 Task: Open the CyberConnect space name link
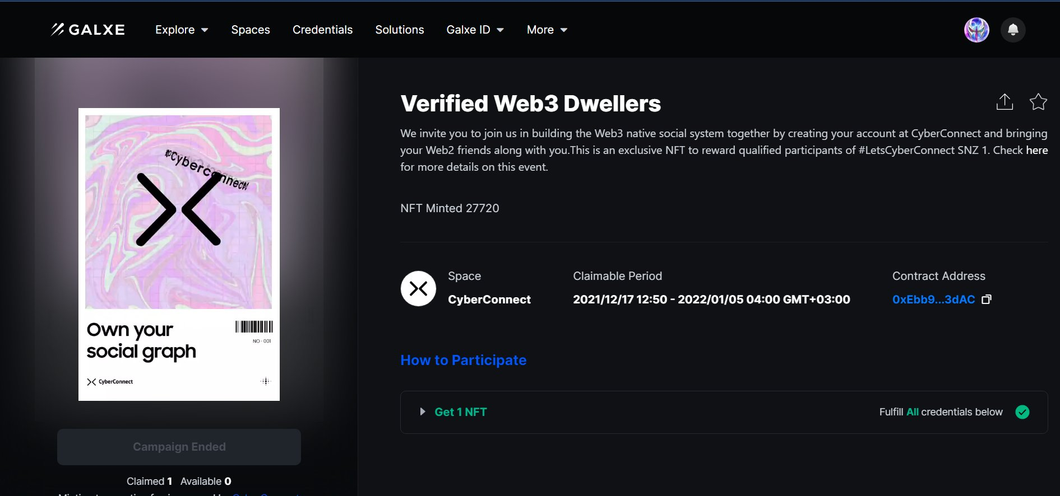click(489, 300)
